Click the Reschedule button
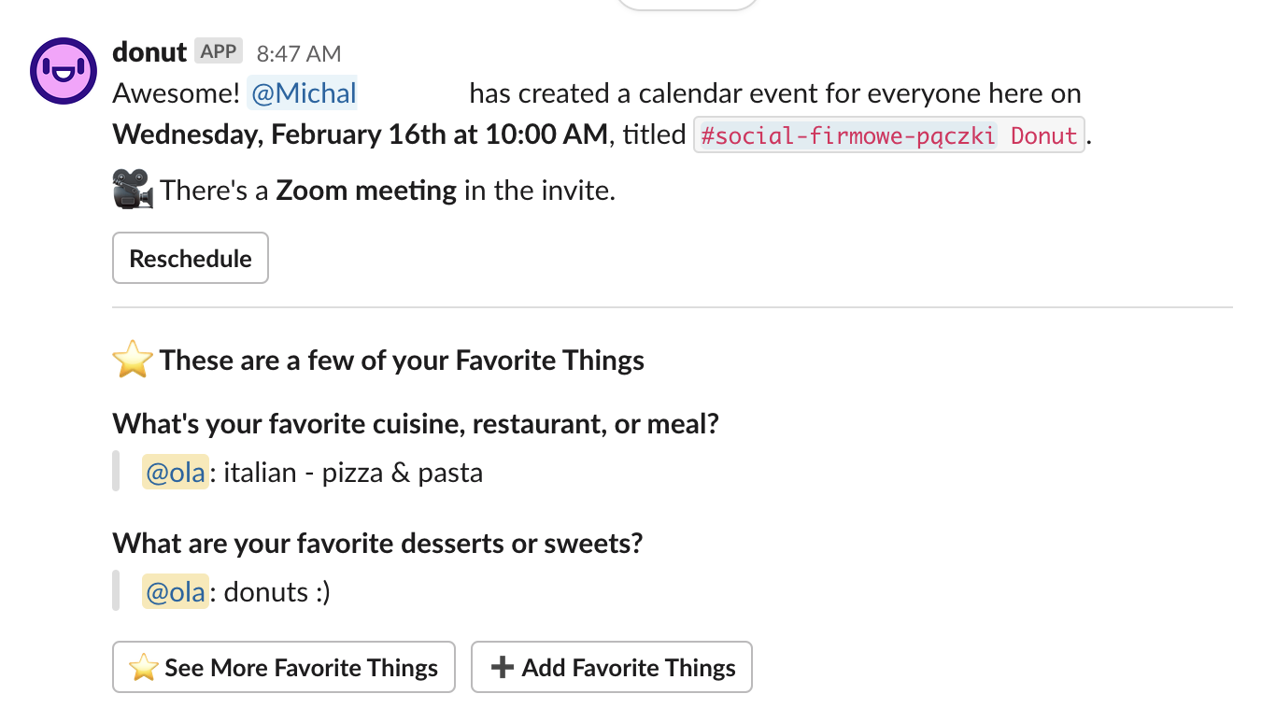This screenshot has height=708, width=1276. [x=191, y=258]
